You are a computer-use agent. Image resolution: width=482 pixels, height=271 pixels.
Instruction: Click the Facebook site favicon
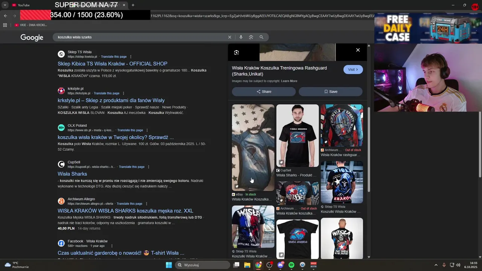click(61, 243)
